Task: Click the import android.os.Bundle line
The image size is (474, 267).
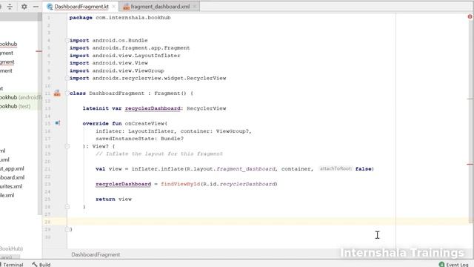Action: [x=109, y=40]
